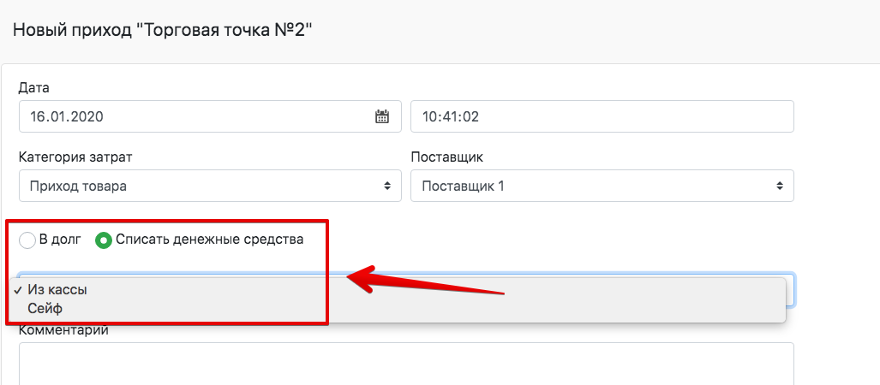Click the arrows on Категория затрат select
Image resolution: width=880 pixels, height=385 pixels.
[x=387, y=186]
